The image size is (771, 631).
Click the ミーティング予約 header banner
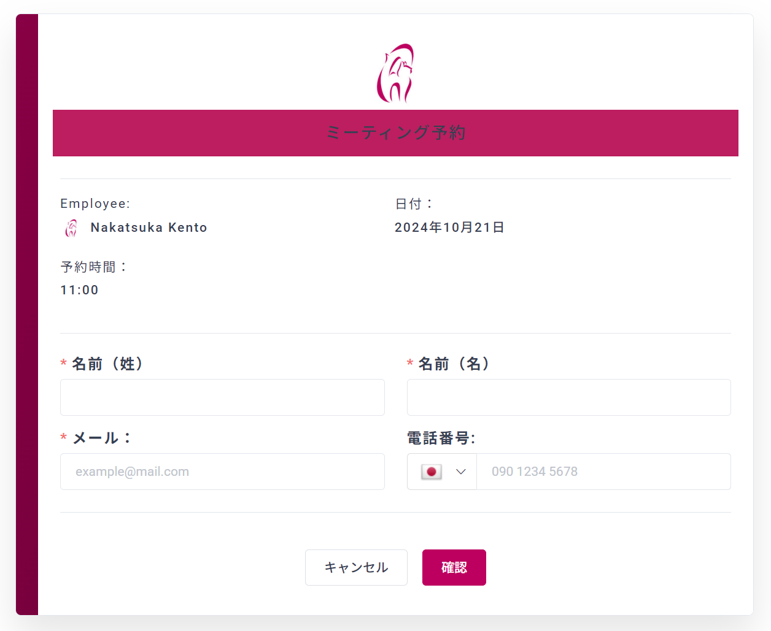(x=395, y=133)
